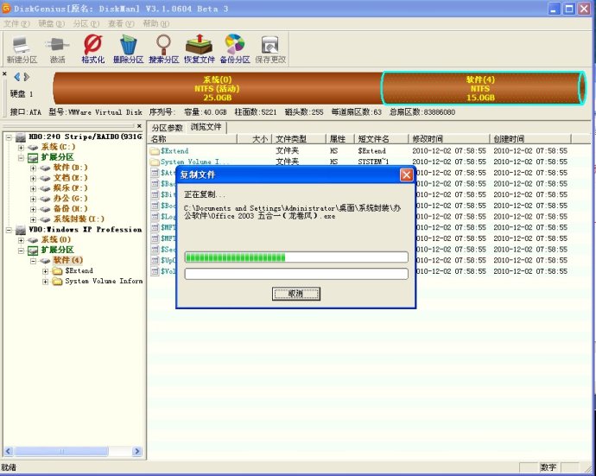Click the 格式化 format icon
Image resolution: width=596 pixels, height=476 pixels.
click(x=92, y=49)
